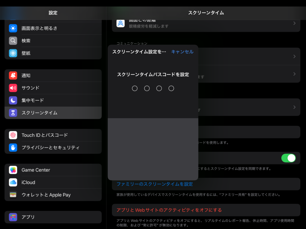Image resolution: width=306 pixels, height=229 pixels.
Task: Tap the プライバシーとセキュリティ hand icon
Action: pyautogui.click(x=13, y=148)
